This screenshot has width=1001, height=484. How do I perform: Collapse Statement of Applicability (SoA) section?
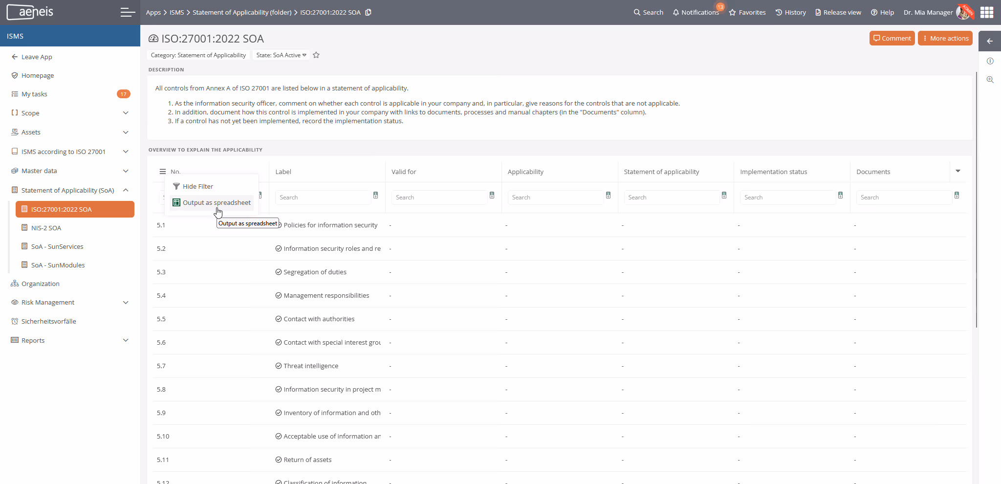tap(126, 190)
